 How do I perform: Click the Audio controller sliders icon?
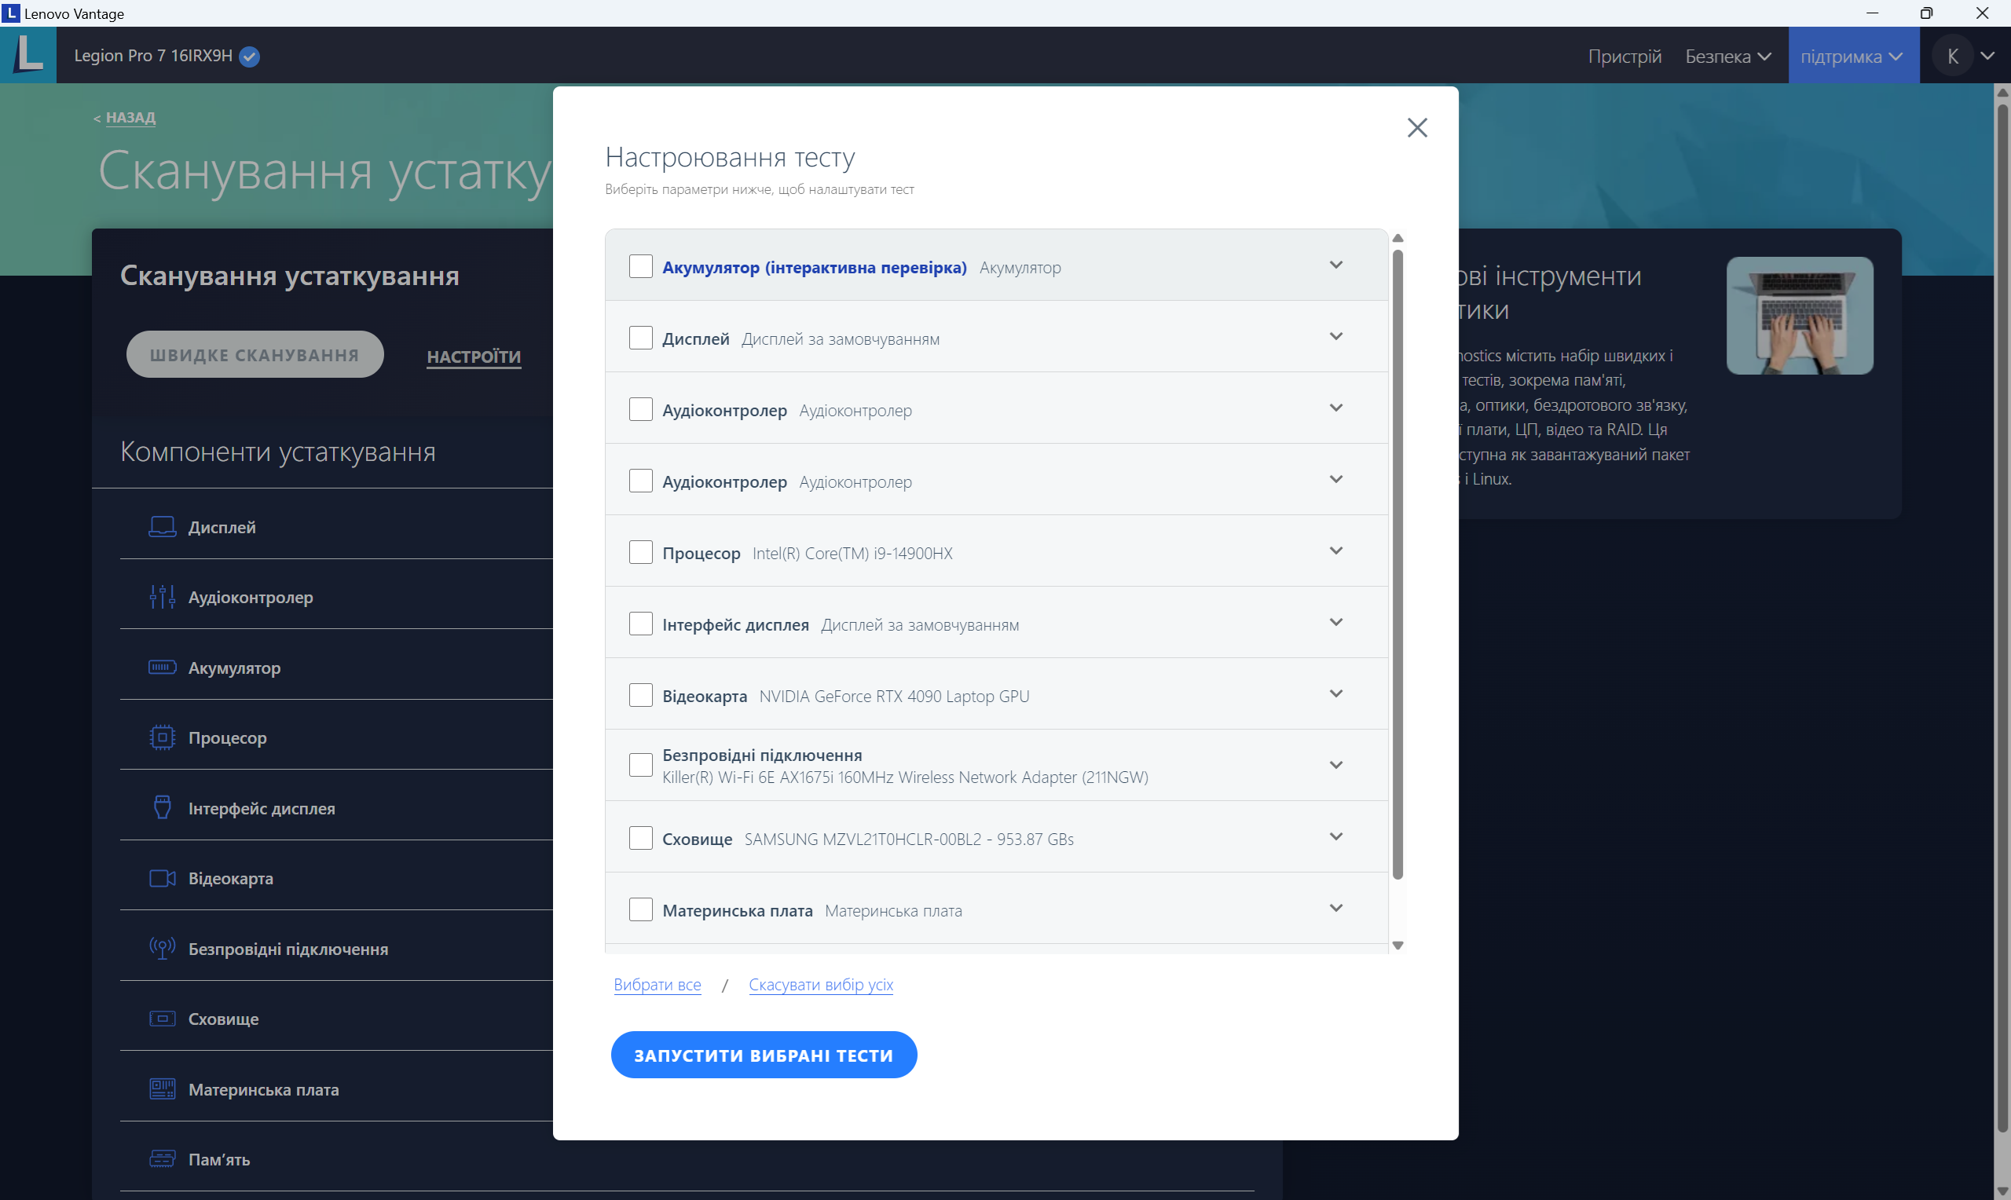[x=162, y=597]
